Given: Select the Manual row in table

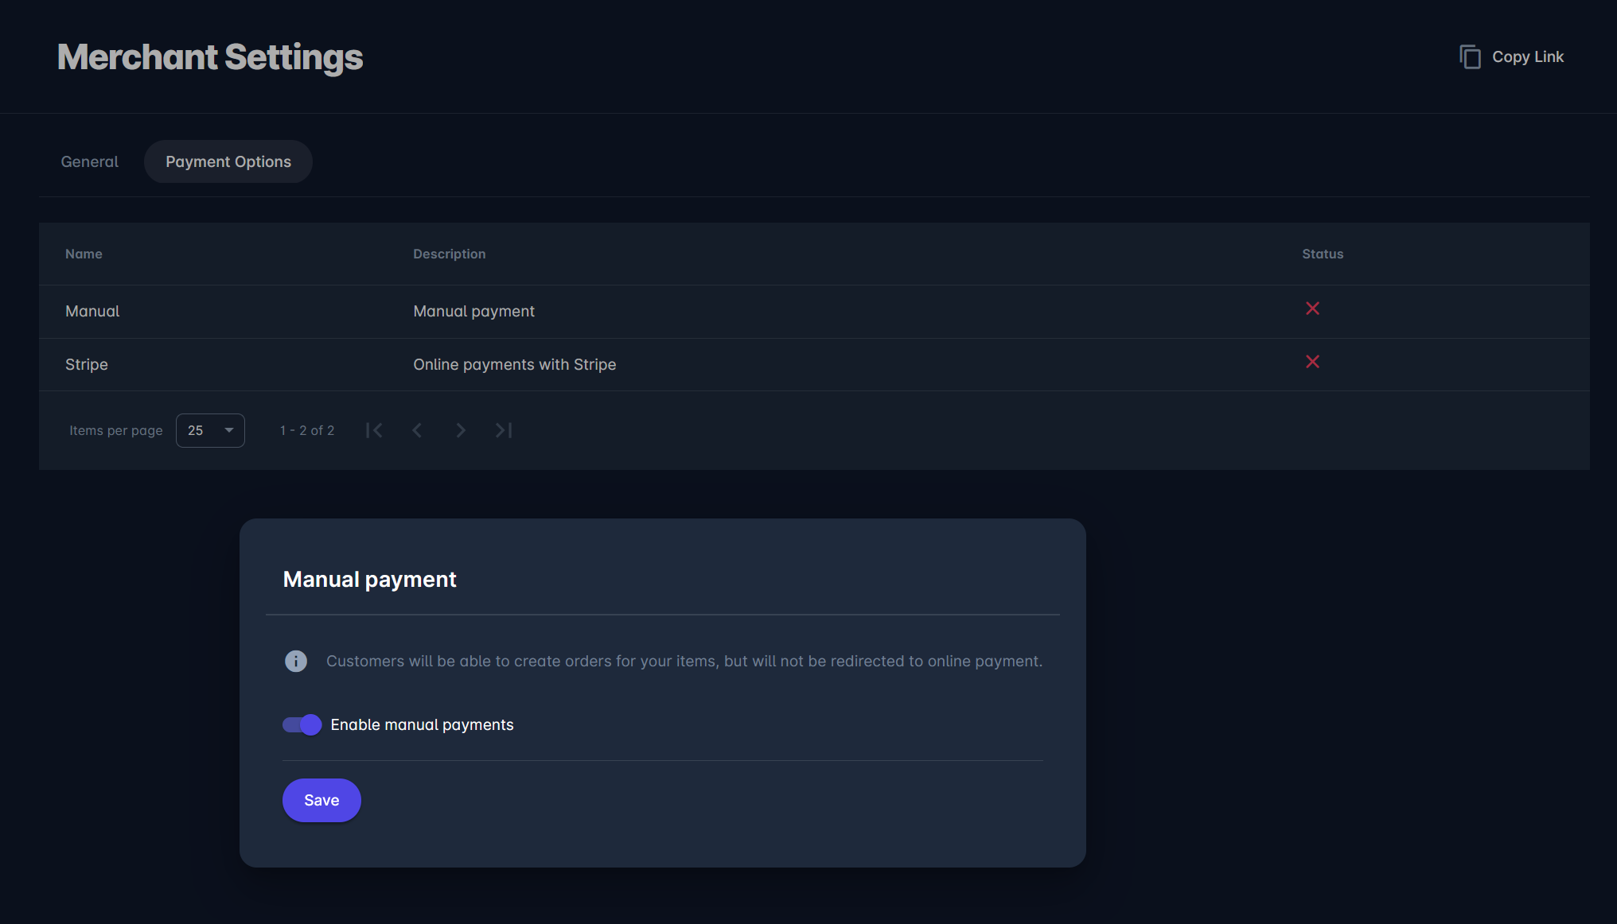Looking at the screenshot, I should point(92,311).
